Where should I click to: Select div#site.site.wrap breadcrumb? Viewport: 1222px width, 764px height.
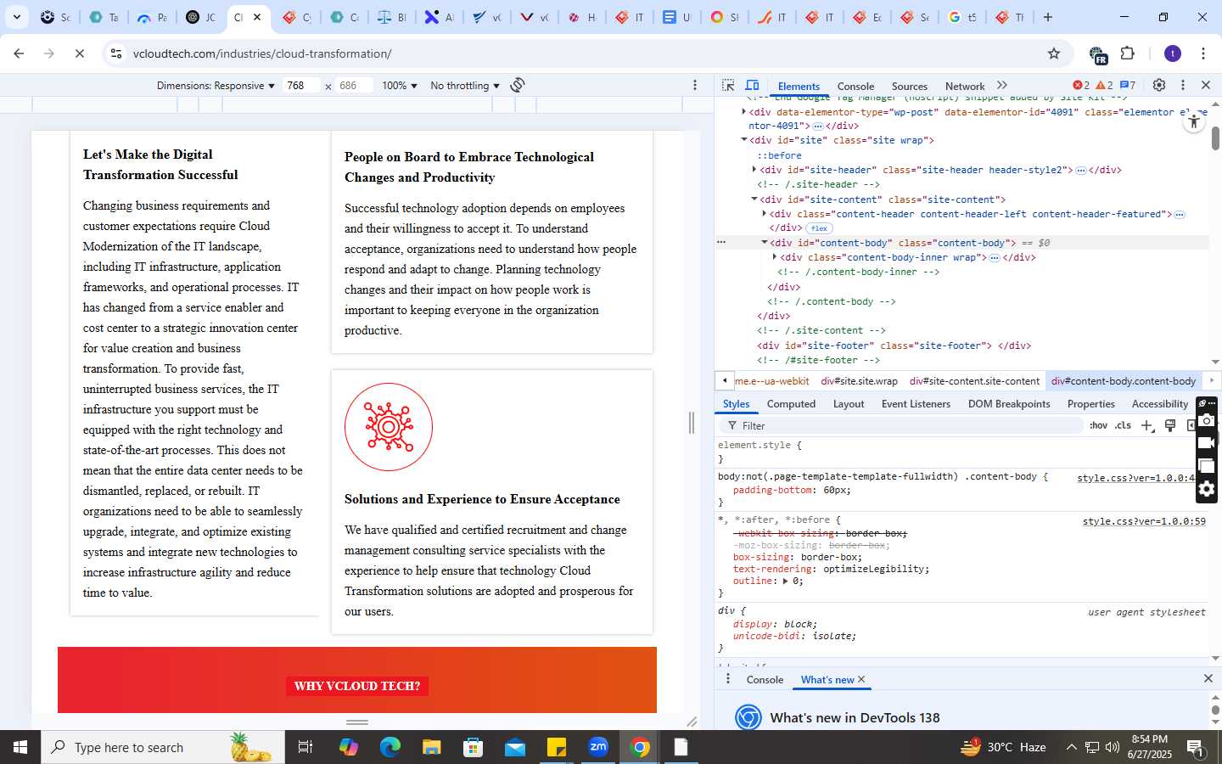tap(859, 381)
